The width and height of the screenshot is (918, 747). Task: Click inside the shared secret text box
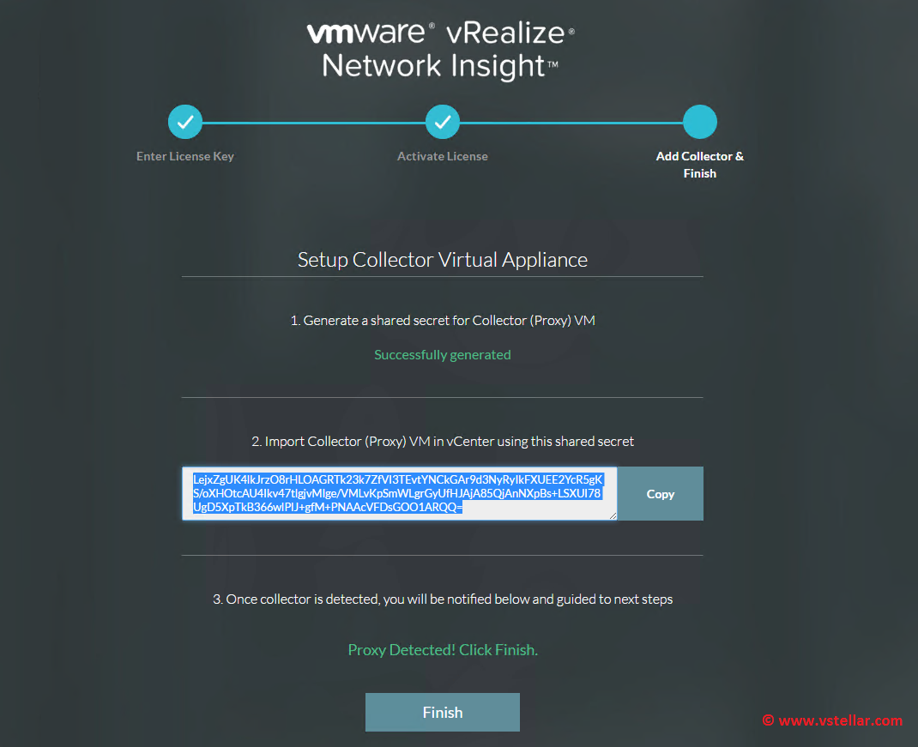pyautogui.click(x=399, y=493)
